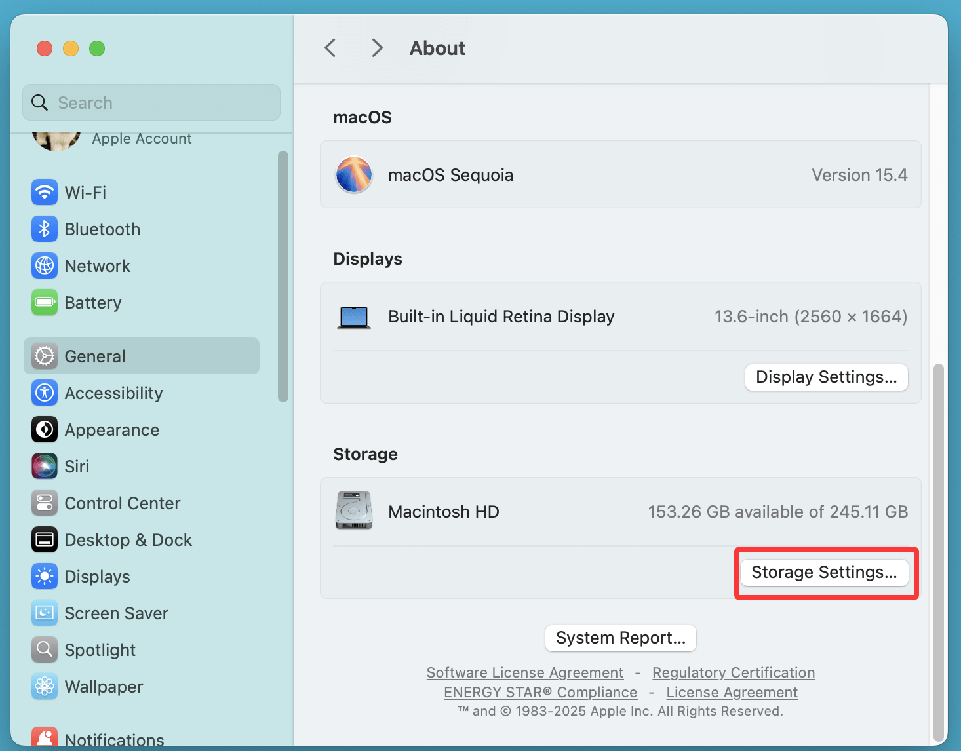This screenshot has height=751, width=961.
Task: Click the System Report button
Action: [x=620, y=638]
